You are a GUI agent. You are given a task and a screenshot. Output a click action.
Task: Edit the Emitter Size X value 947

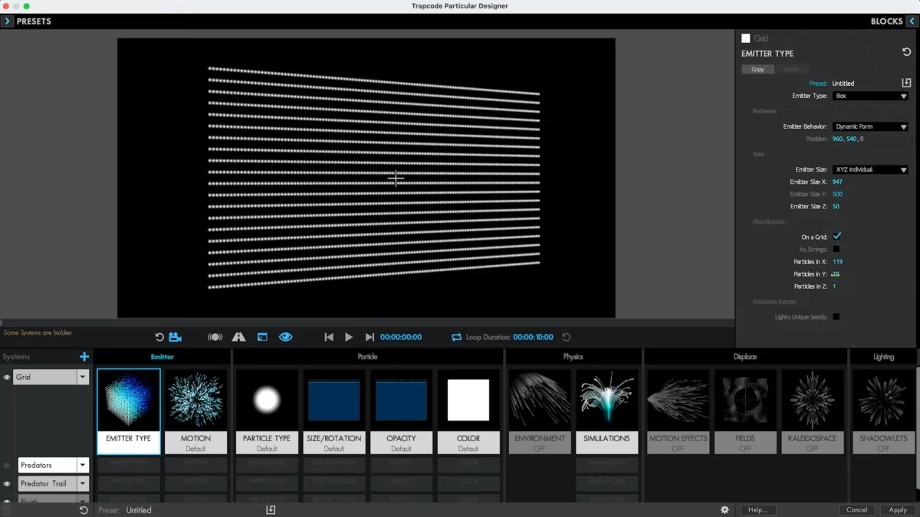[837, 182]
